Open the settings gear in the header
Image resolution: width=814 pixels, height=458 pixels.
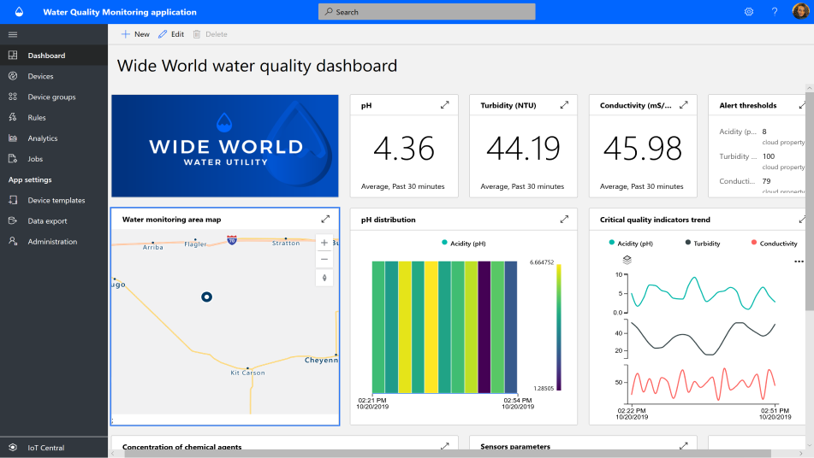[x=748, y=12]
